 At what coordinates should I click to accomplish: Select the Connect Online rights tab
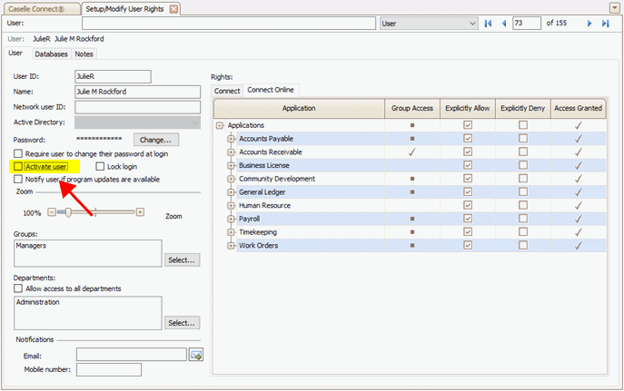[x=271, y=90]
